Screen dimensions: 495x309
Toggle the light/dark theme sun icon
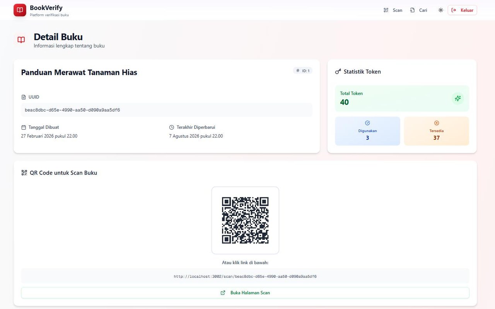point(440,10)
